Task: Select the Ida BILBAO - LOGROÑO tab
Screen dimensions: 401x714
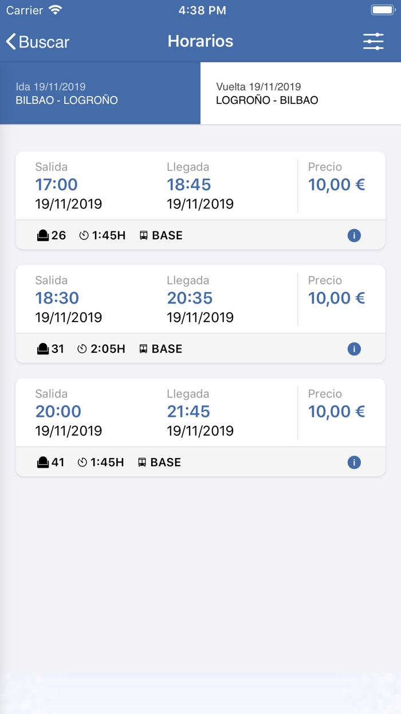Action: click(x=100, y=94)
